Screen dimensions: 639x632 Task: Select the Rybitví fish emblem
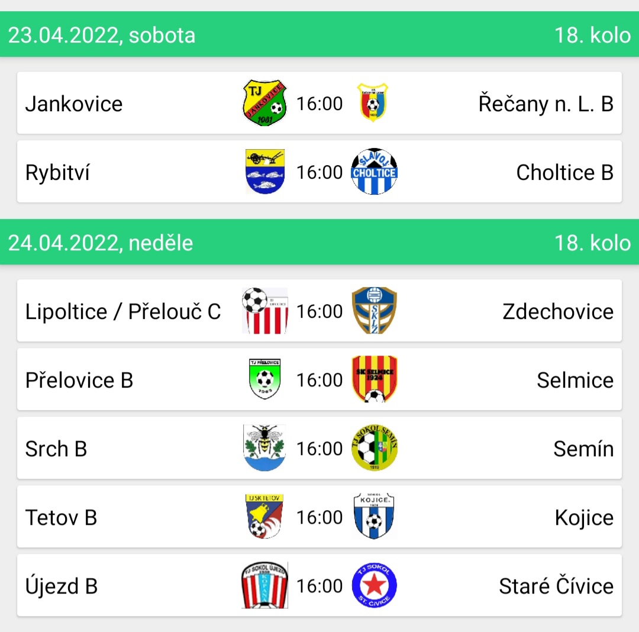(x=265, y=172)
